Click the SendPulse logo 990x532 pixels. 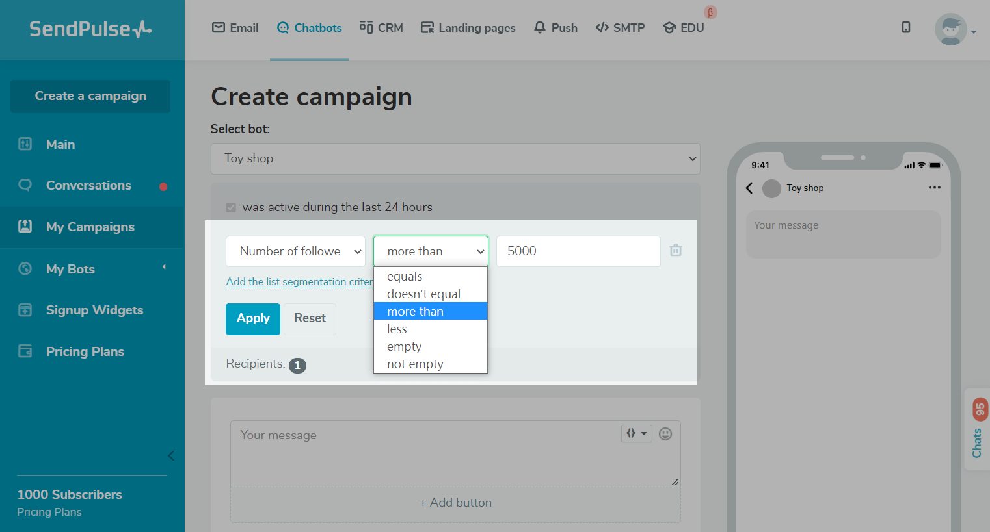(90, 29)
